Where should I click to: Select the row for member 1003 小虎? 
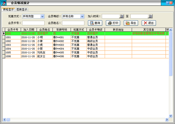coord(86,45)
